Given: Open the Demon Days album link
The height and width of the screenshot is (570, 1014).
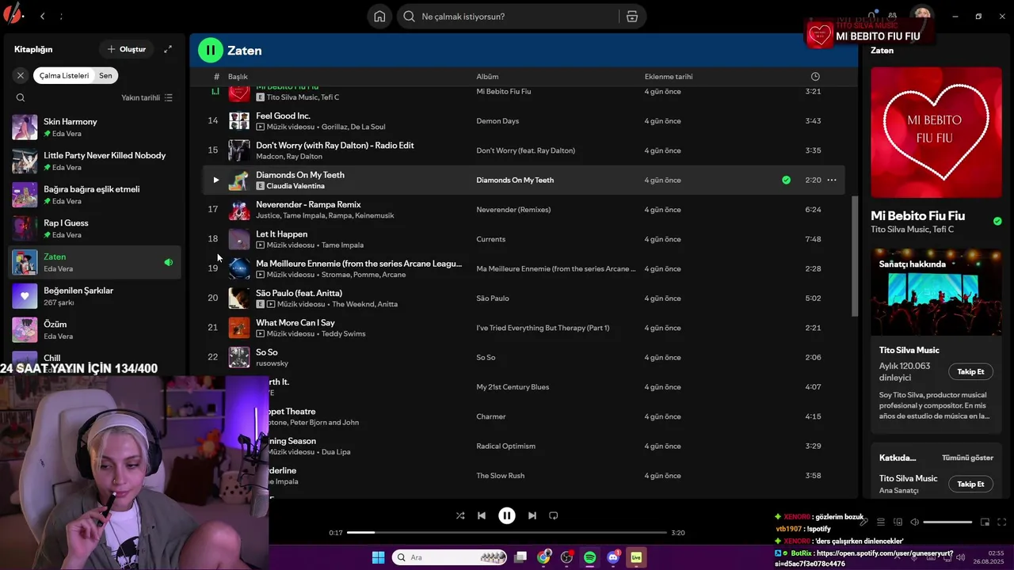Looking at the screenshot, I should click(497, 121).
